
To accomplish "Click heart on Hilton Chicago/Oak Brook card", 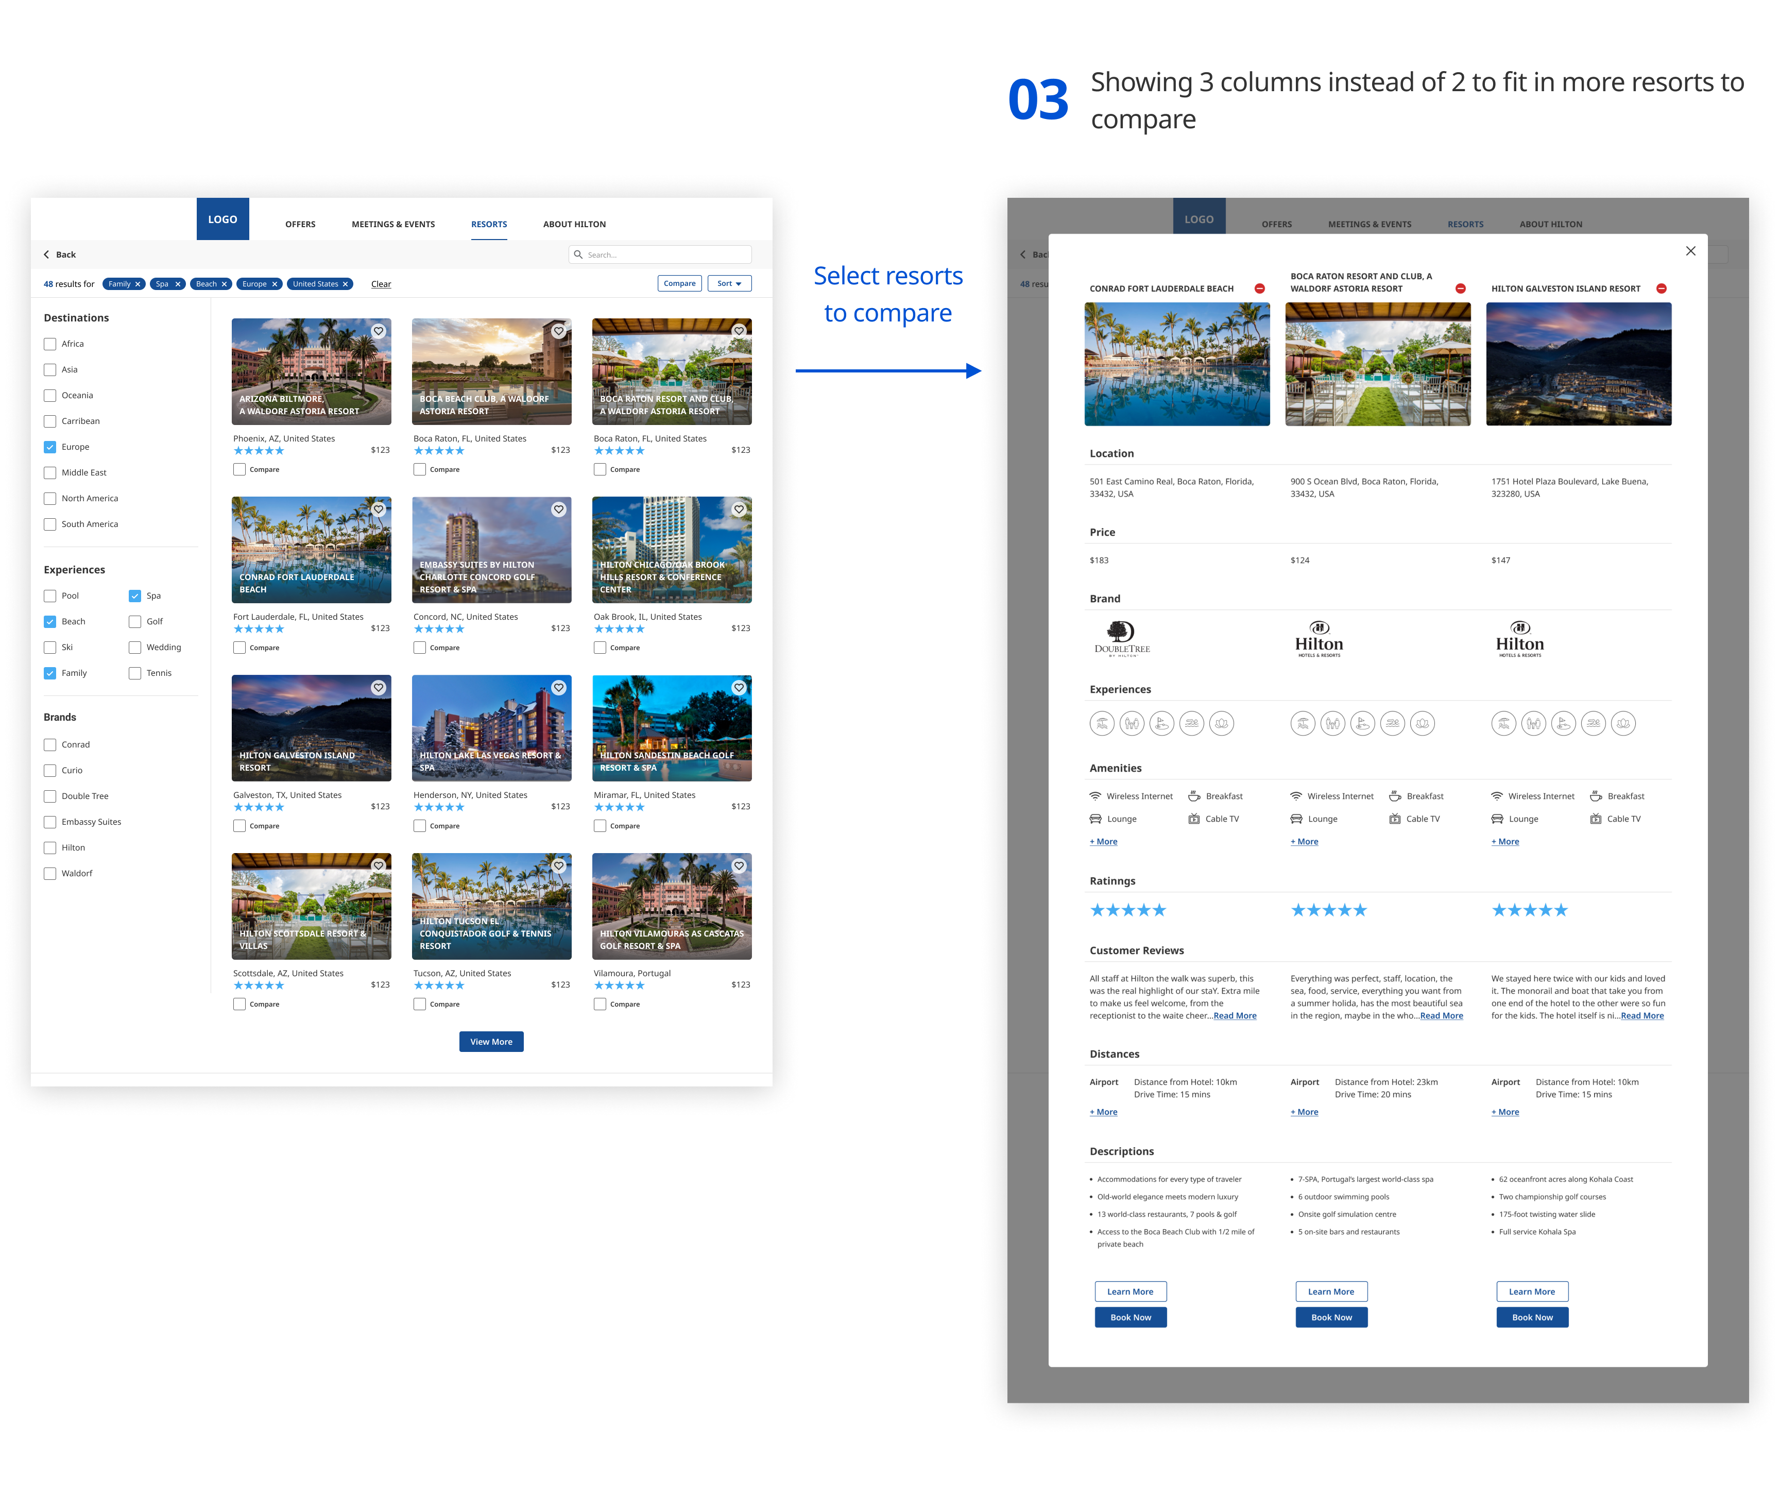I will [740, 509].
